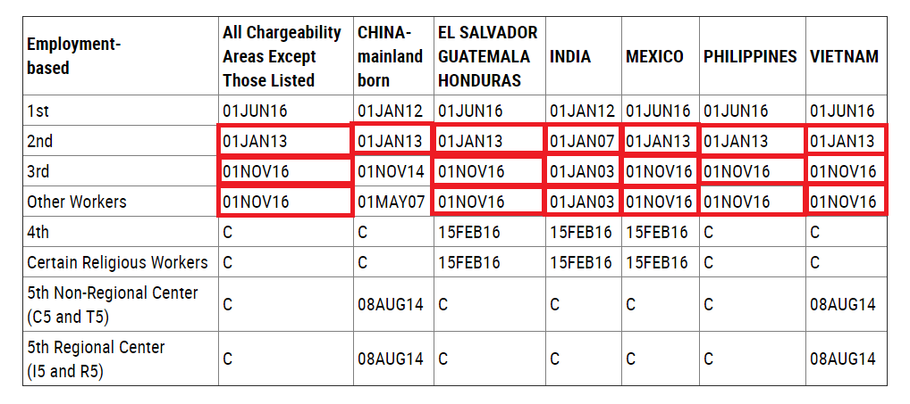Click the 5th Non-Regional Center row label
The height and width of the screenshot is (404, 910).
[x=113, y=304]
